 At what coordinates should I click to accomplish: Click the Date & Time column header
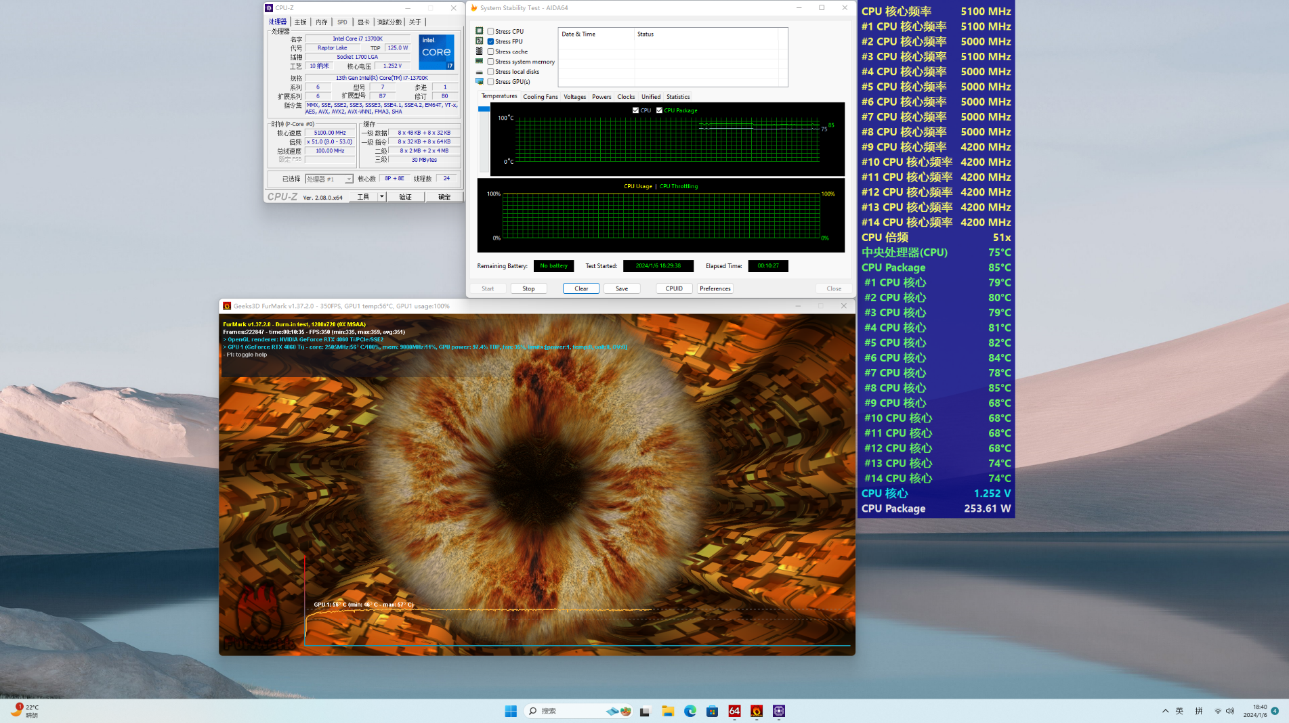[x=596, y=34]
